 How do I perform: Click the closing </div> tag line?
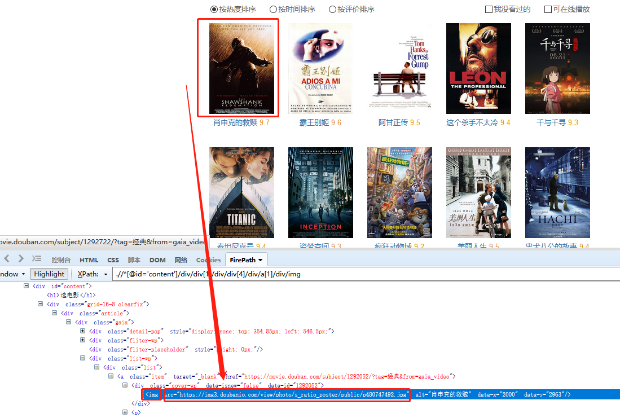(141, 403)
